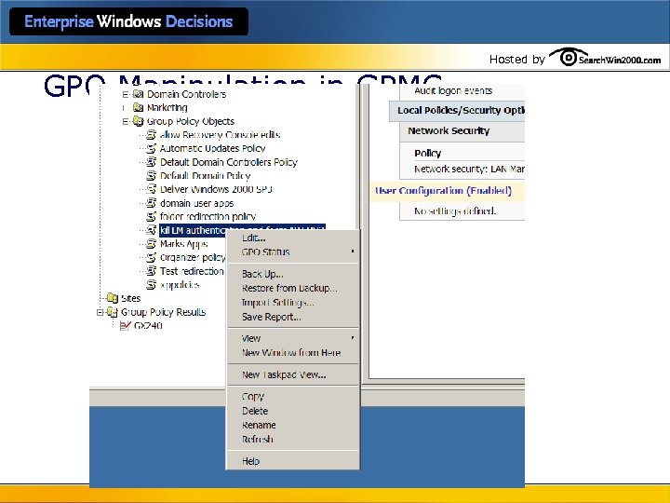This screenshot has height=503, width=670.
Task: Click the Deliver Windows 2000 SP3 icon
Action: 152,189
